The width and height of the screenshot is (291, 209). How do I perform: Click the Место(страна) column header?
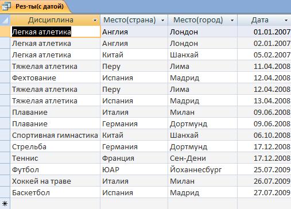click(x=134, y=20)
